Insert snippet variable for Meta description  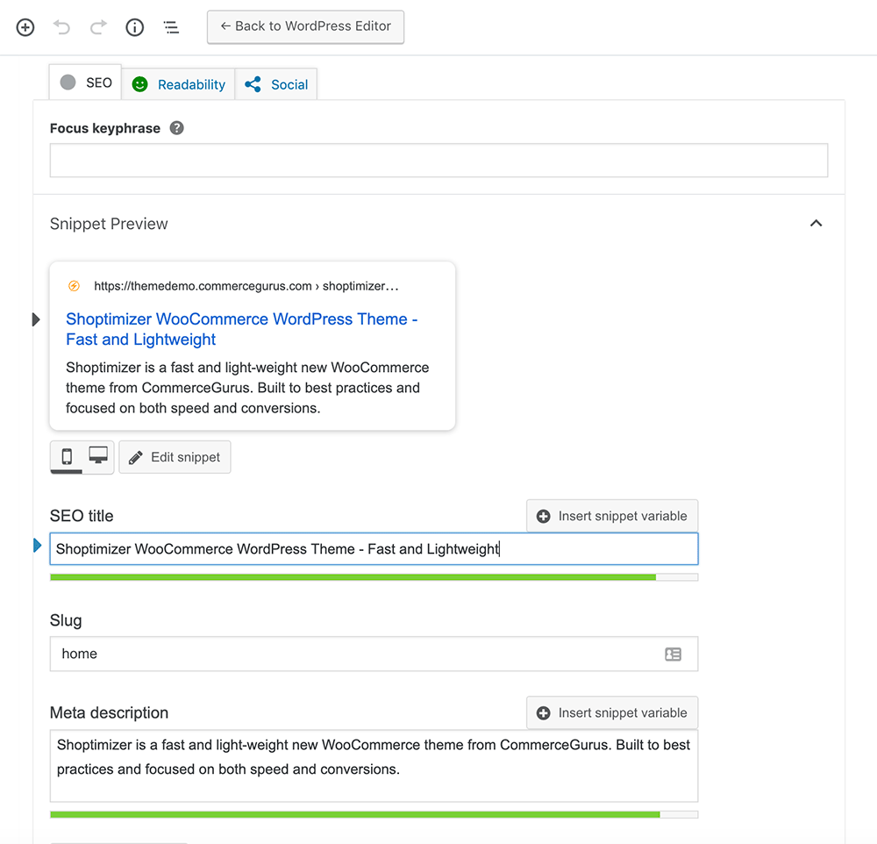coord(612,713)
